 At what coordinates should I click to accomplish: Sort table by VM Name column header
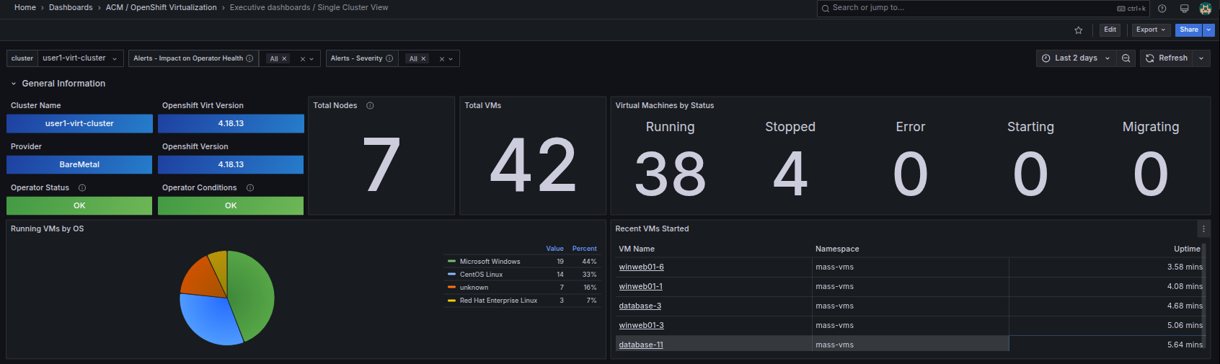click(x=637, y=249)
